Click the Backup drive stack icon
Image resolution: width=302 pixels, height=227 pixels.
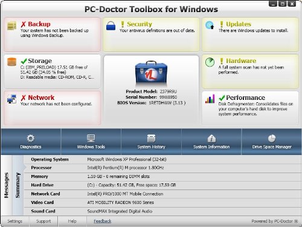(x=11, y=26)
